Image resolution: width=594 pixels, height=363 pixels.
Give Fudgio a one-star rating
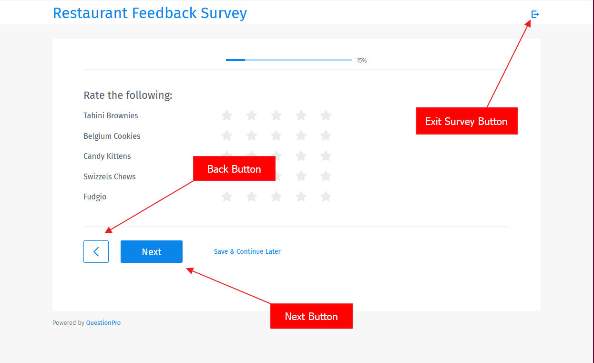coord(226,196)
